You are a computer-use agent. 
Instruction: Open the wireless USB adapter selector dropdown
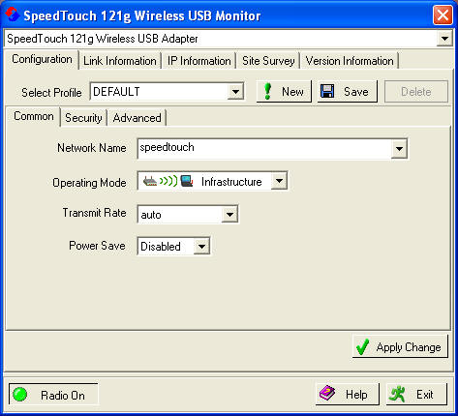pos(444,39)
